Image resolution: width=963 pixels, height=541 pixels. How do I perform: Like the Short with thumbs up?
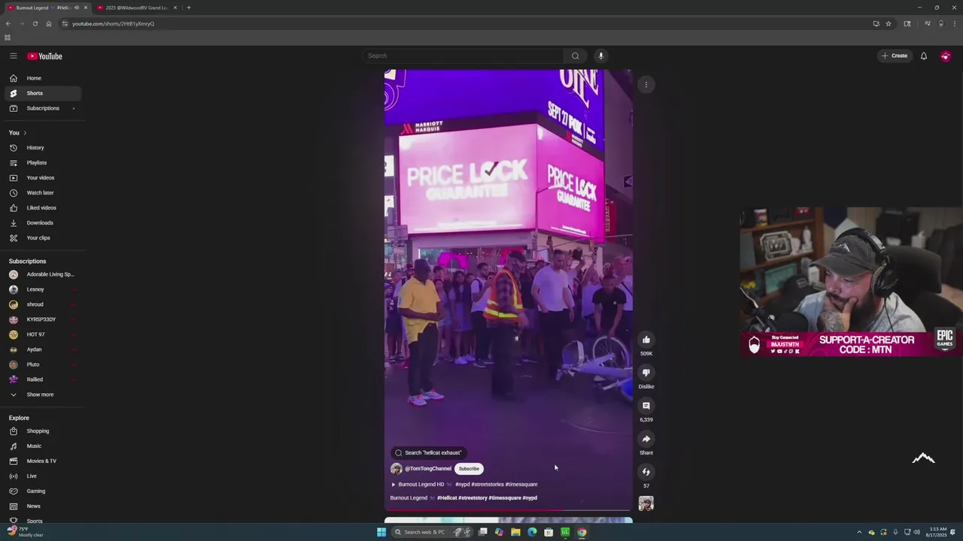pos(646,340)
